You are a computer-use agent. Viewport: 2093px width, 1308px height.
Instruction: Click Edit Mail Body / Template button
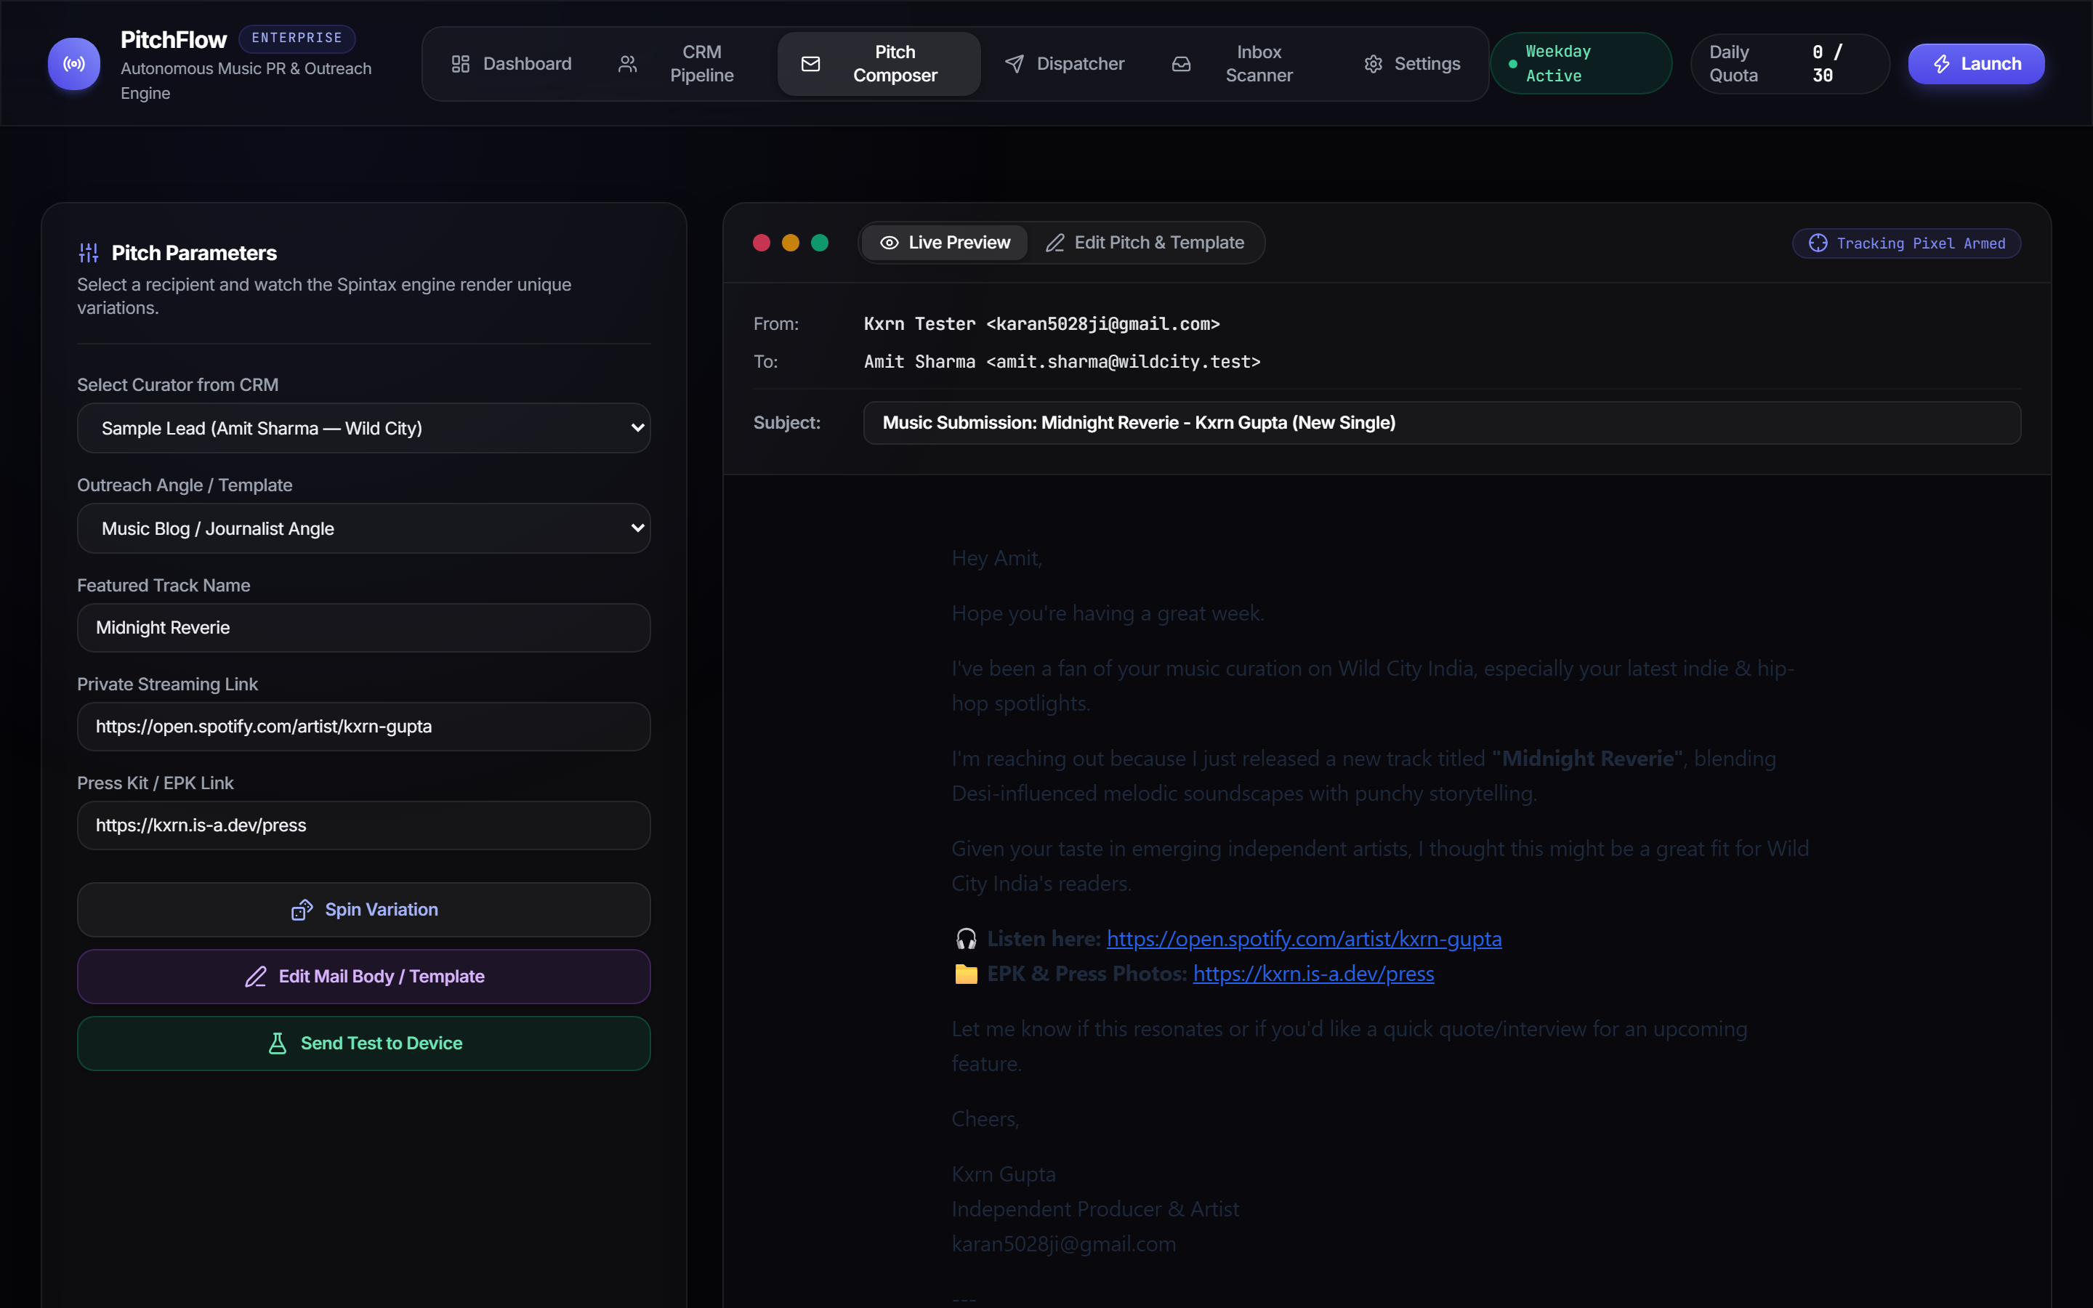(363, 977)
